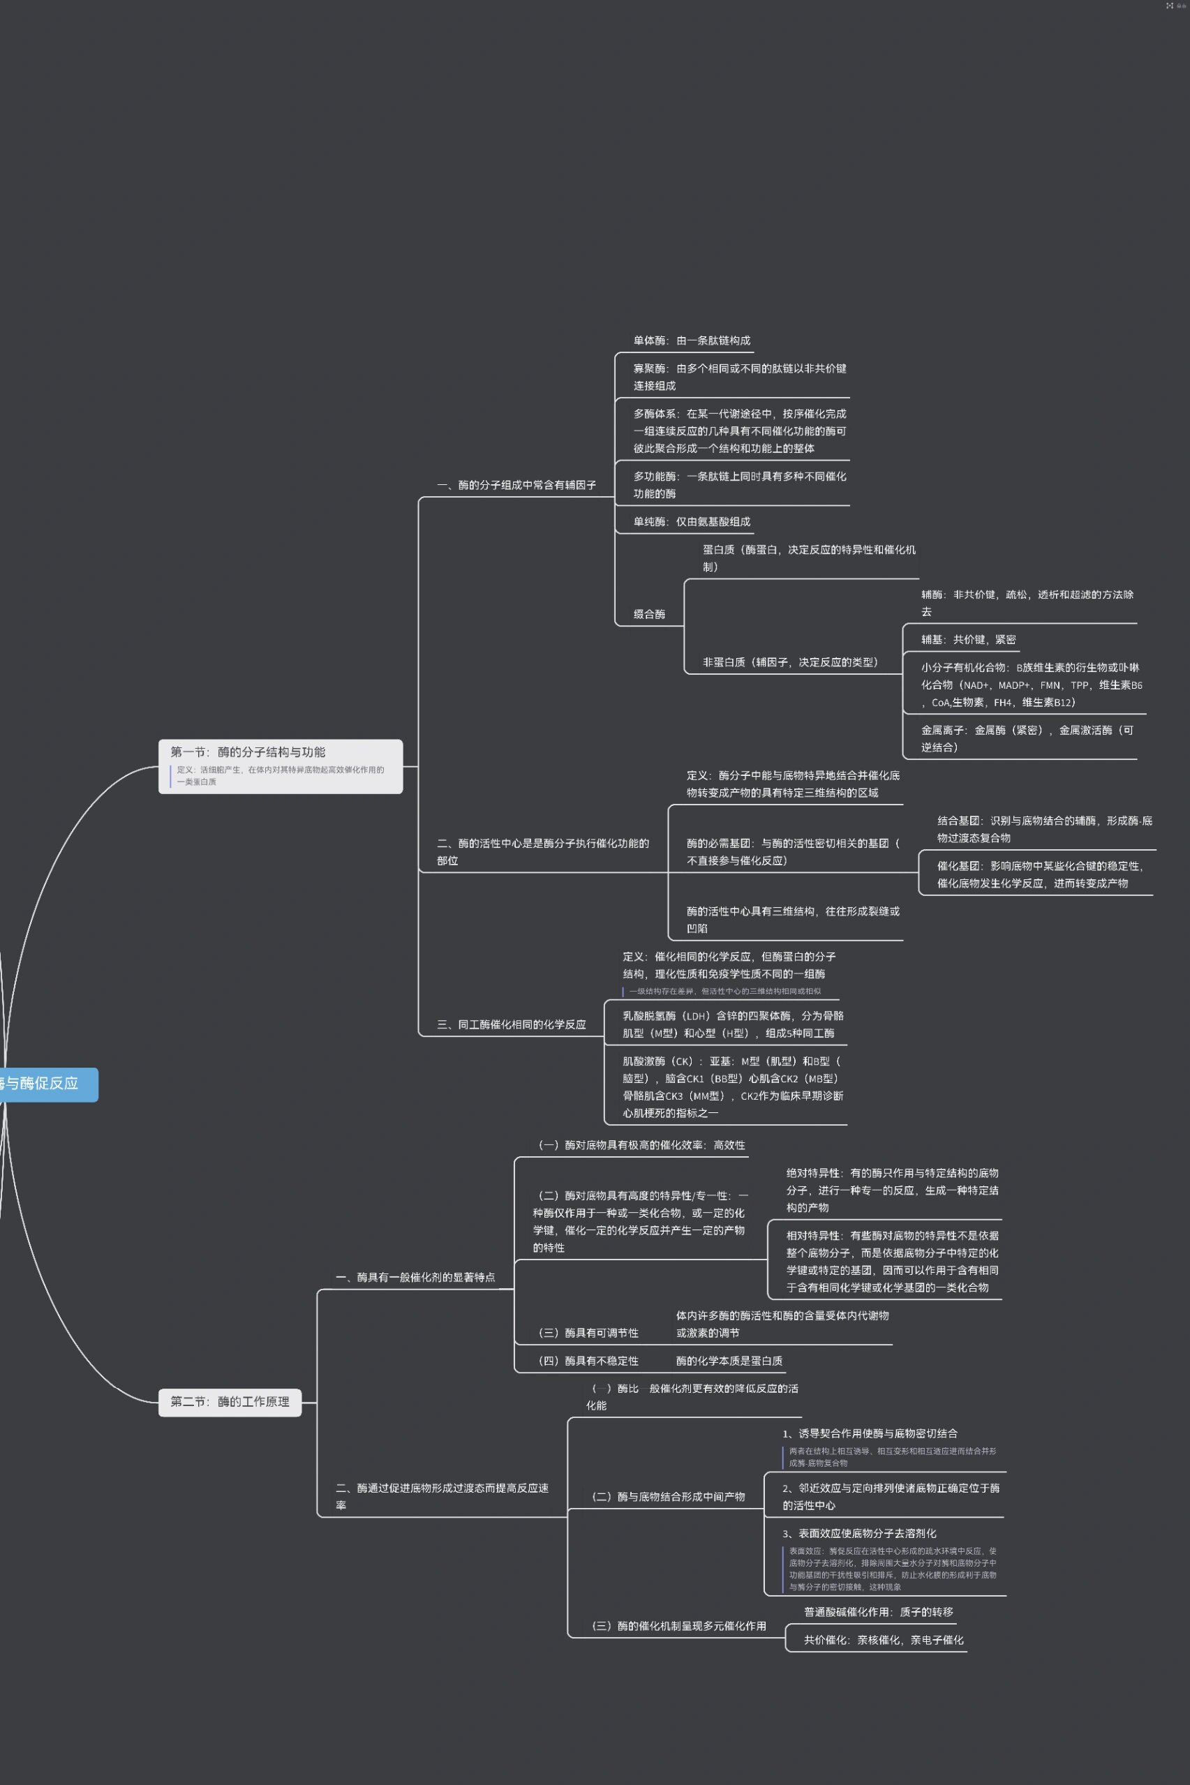1190x1785 pixels.
Task: Select node 酶的必需基团：与酶的活性密切相关
Action: point(793,852)
